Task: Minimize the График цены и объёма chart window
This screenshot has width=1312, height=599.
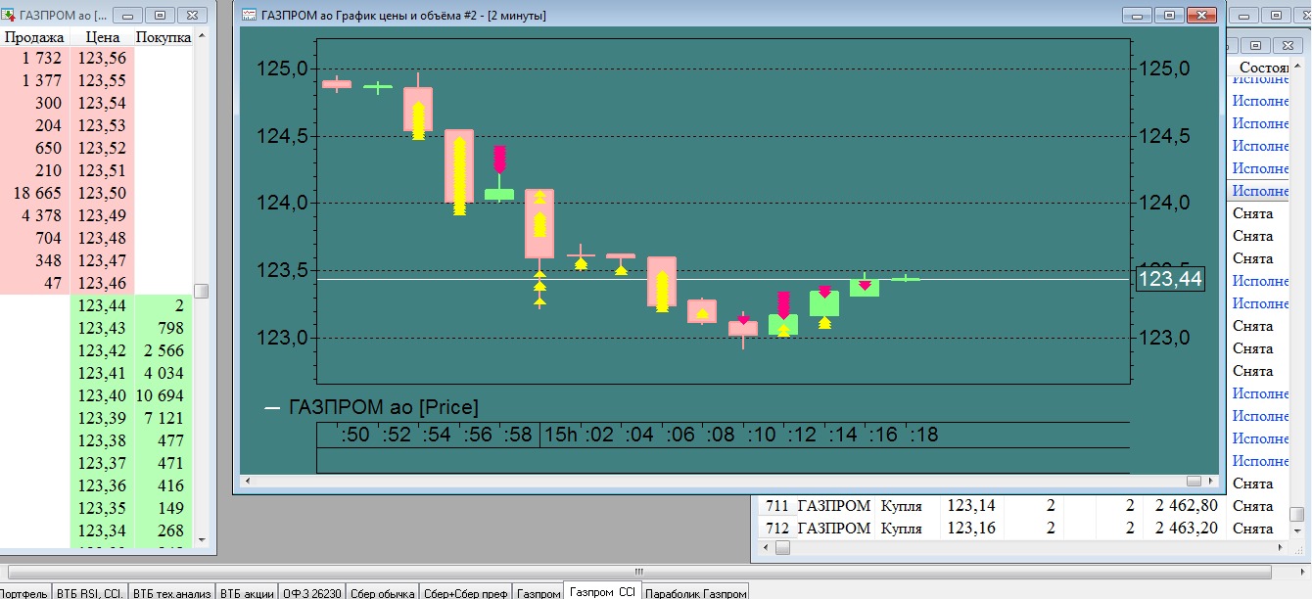Action: click(x=1138, y=15)
